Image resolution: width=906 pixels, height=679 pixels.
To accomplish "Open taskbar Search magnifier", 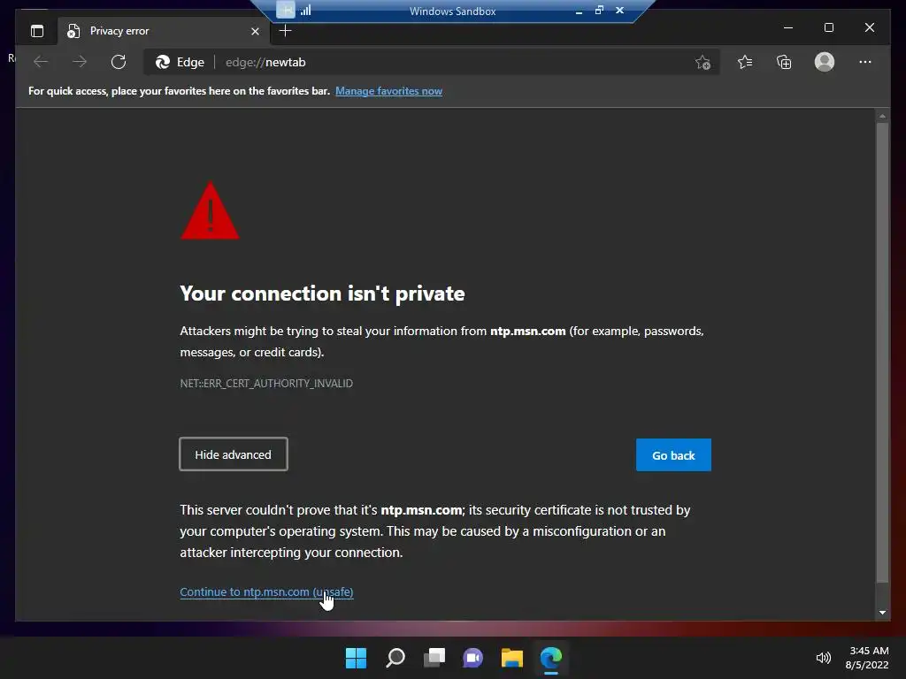I will coord(395,658).
